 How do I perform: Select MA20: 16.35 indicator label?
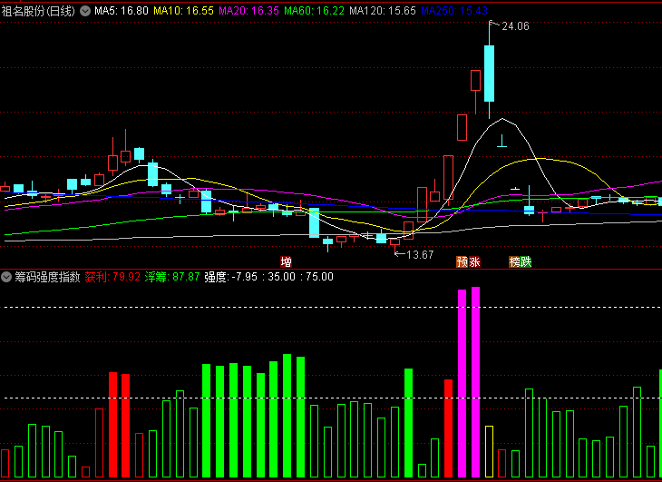coord(248,11)
